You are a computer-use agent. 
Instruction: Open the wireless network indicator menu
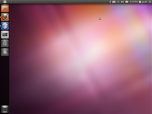click(118, 2)
